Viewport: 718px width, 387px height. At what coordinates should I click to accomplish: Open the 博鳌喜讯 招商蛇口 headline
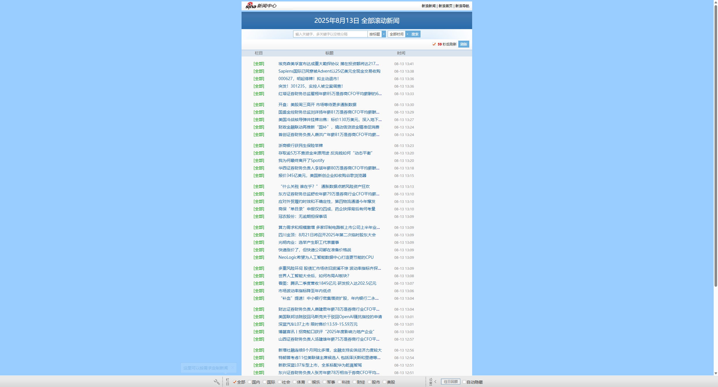(327, 332)
